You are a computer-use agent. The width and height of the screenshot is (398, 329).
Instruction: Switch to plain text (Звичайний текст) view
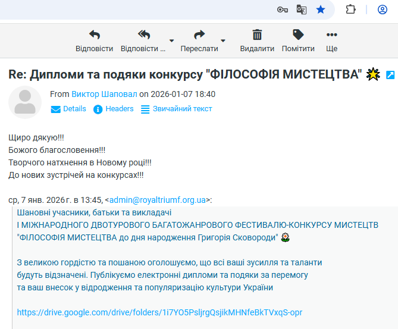click(177, 109)
